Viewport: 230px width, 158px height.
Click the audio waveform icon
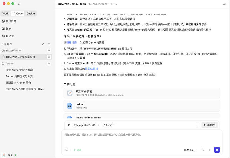click(x=210, y=150)
